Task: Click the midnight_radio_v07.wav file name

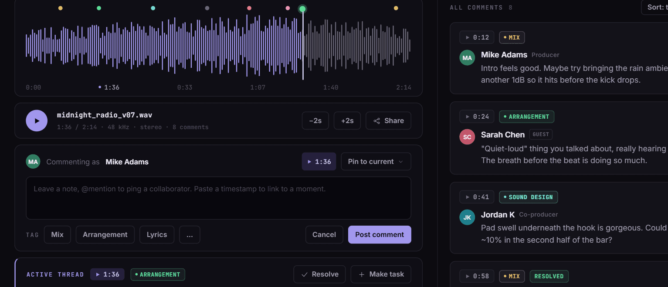Action: (x=105, y=115)
